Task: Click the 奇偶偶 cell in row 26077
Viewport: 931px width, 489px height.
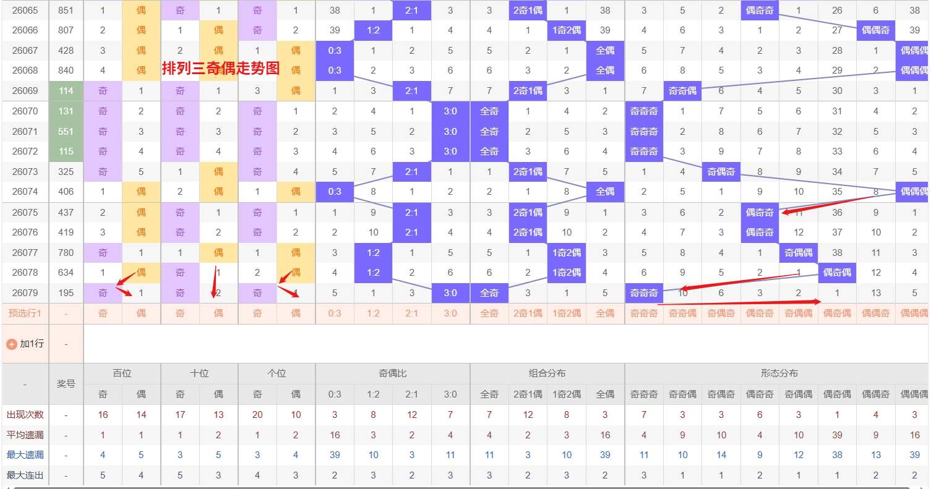Action: click(799, 252)
